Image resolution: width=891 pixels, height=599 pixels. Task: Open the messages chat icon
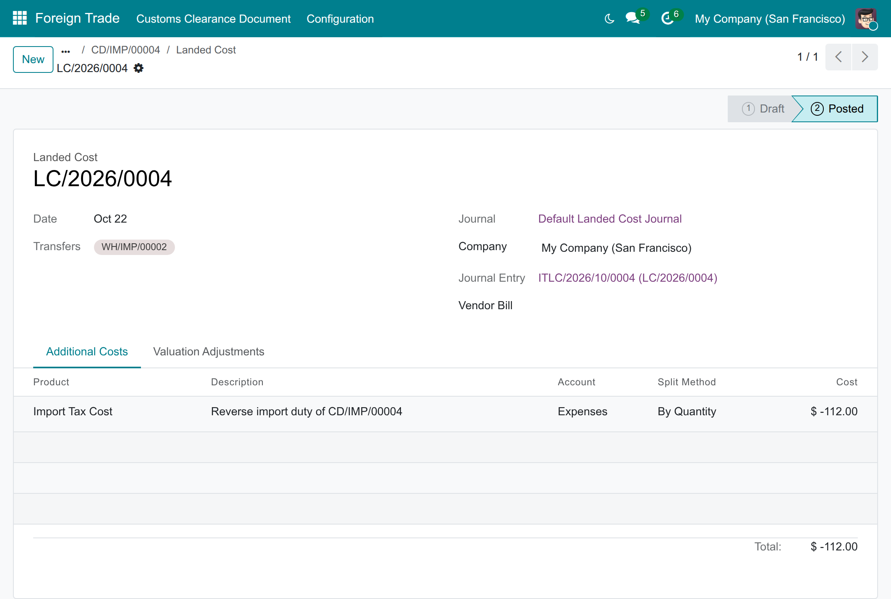(x=633, y=18)
